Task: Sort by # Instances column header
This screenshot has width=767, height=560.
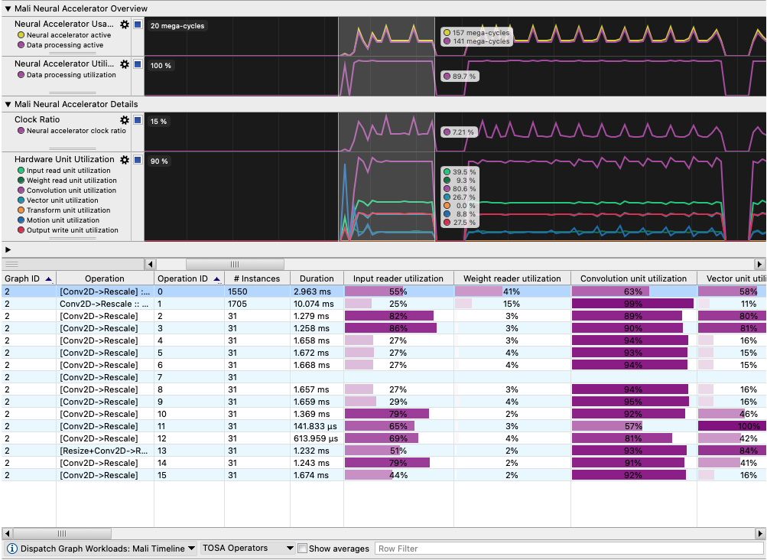Action: [257, 278]
